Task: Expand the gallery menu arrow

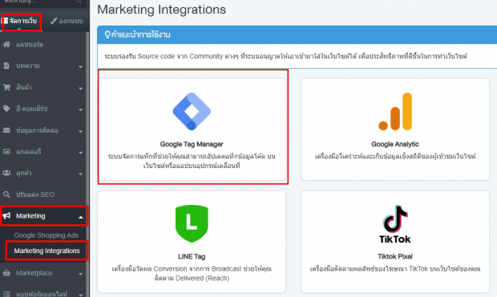Action: [x=80, y=153]
